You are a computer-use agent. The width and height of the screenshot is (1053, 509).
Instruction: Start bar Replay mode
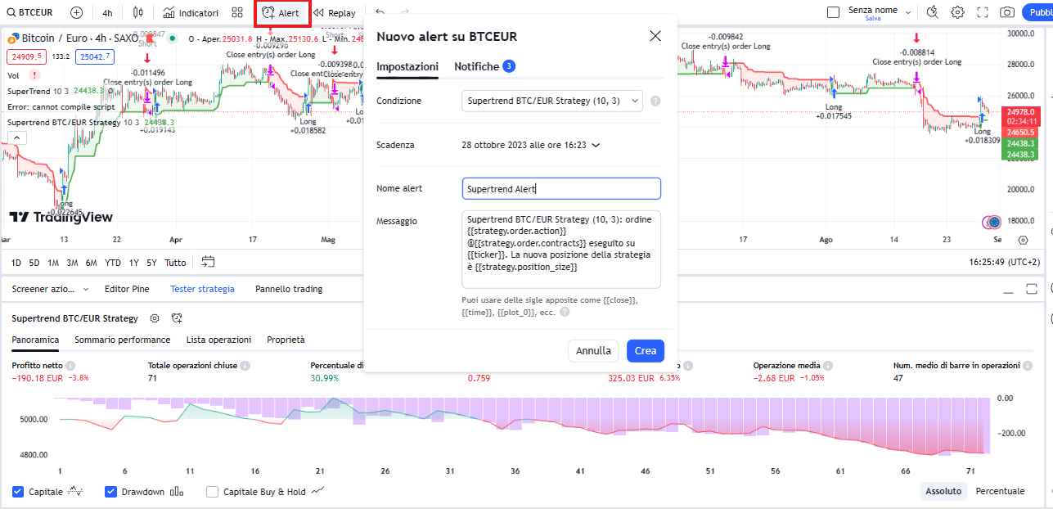(x=335, y=12)
